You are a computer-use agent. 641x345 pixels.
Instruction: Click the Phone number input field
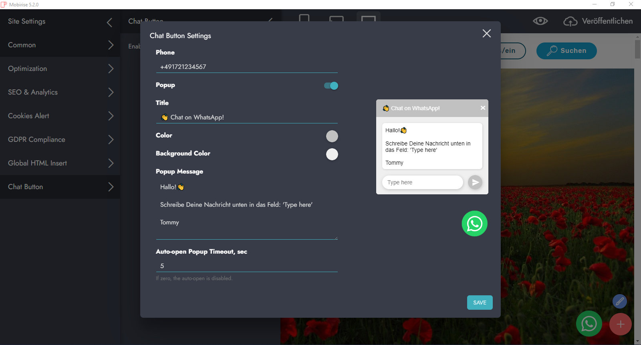(x=246, y=67)
